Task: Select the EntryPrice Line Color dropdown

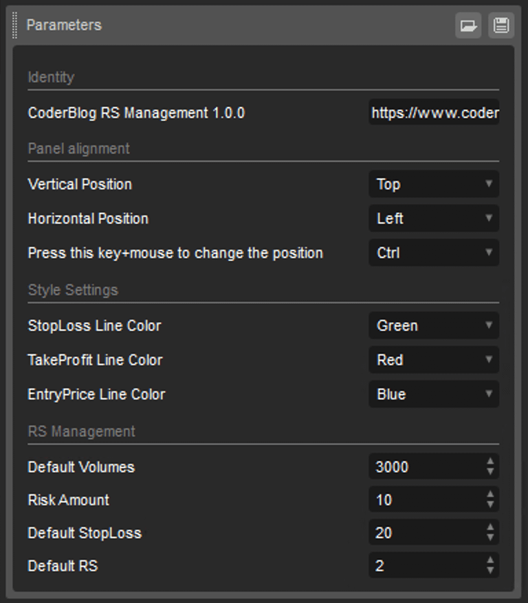Action: pos(434,394)
